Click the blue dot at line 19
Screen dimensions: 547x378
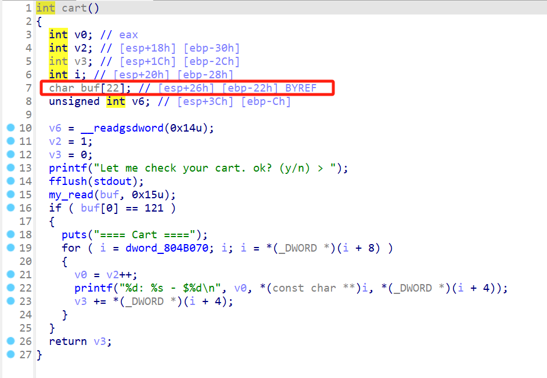pos(10,248)
